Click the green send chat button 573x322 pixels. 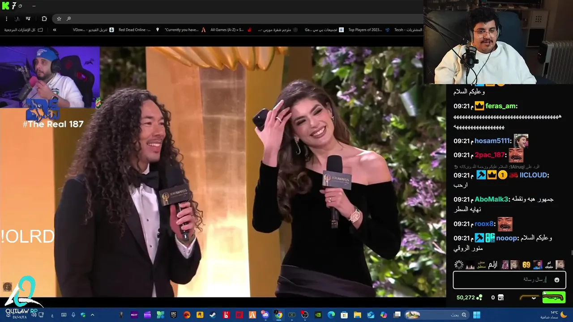(554, 297)
